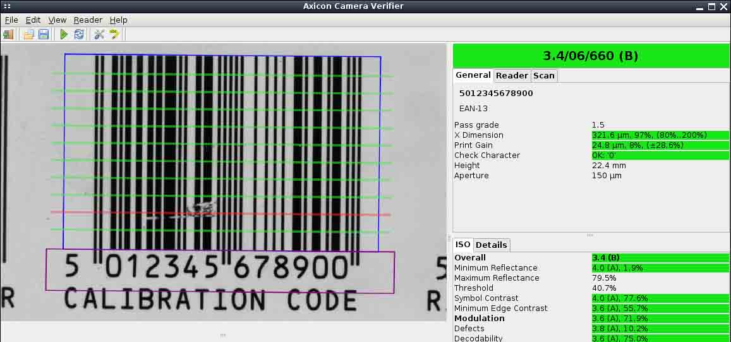Click the splitter handle above the ISO tab
Viewport: 731px width, 342px height.
tap(590, 235)
